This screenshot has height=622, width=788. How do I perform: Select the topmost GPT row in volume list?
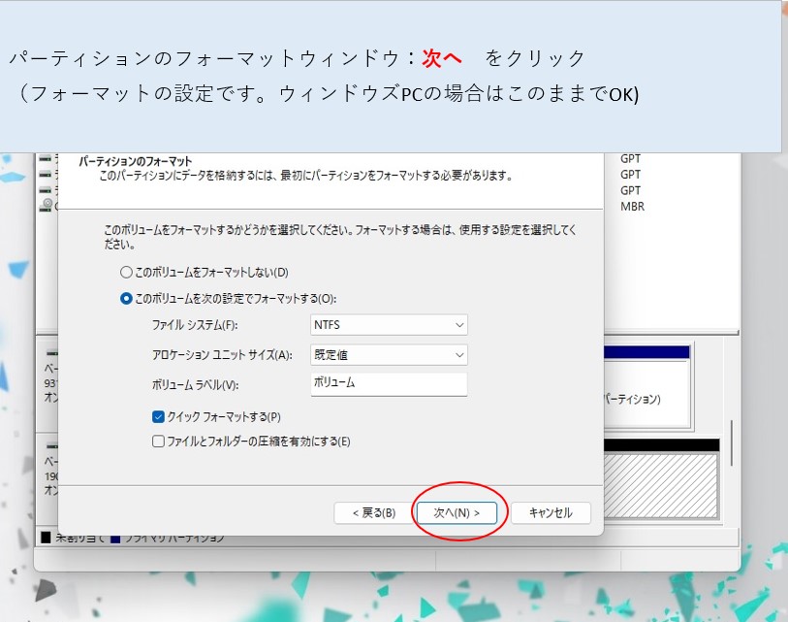630,159
